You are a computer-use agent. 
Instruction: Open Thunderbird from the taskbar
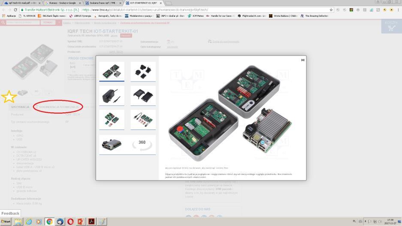(x=60, y=222)
